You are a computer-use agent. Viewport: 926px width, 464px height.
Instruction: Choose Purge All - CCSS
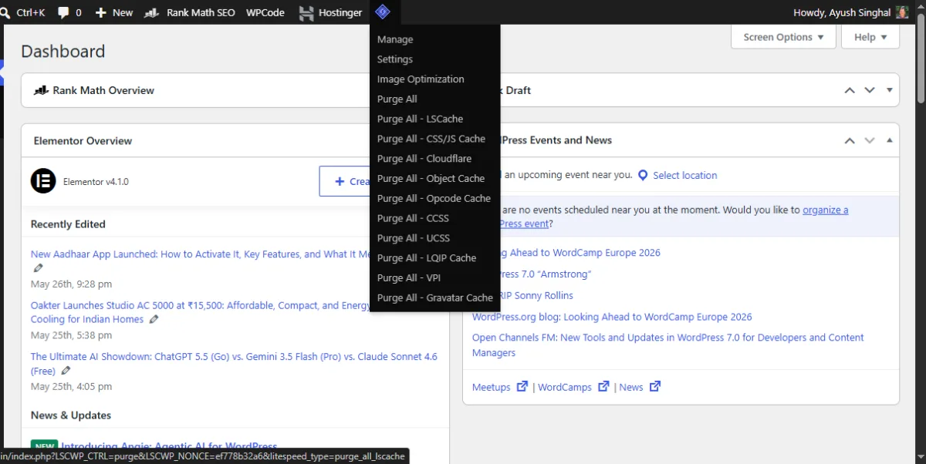(413, 219)
